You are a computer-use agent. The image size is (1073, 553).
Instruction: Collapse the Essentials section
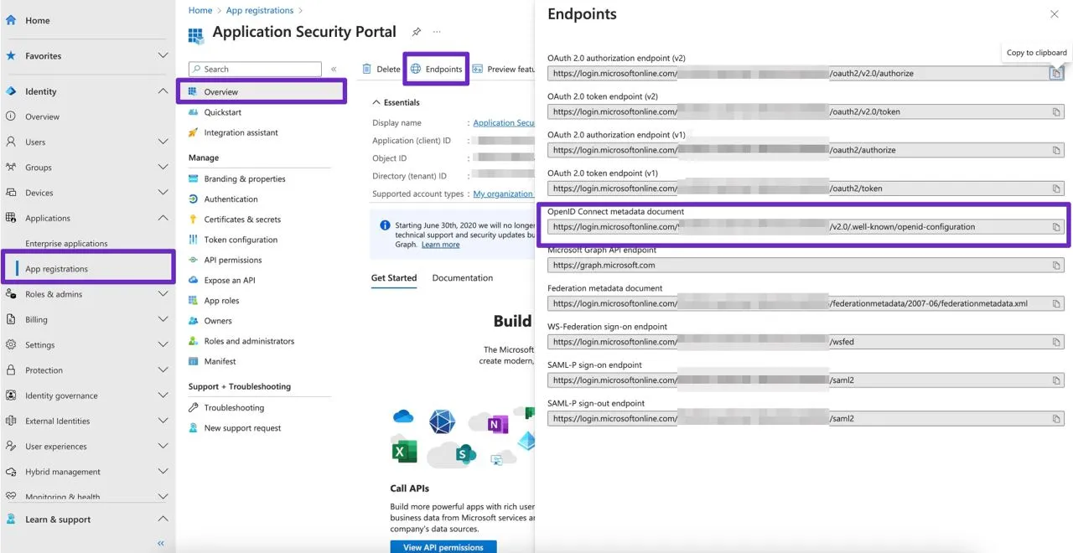376,102
